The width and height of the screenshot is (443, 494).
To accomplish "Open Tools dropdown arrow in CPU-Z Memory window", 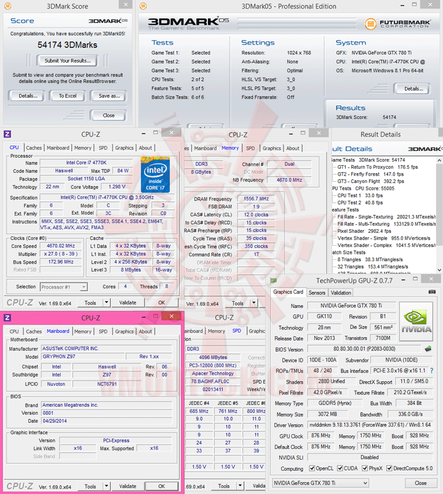I will coord(253,303).
